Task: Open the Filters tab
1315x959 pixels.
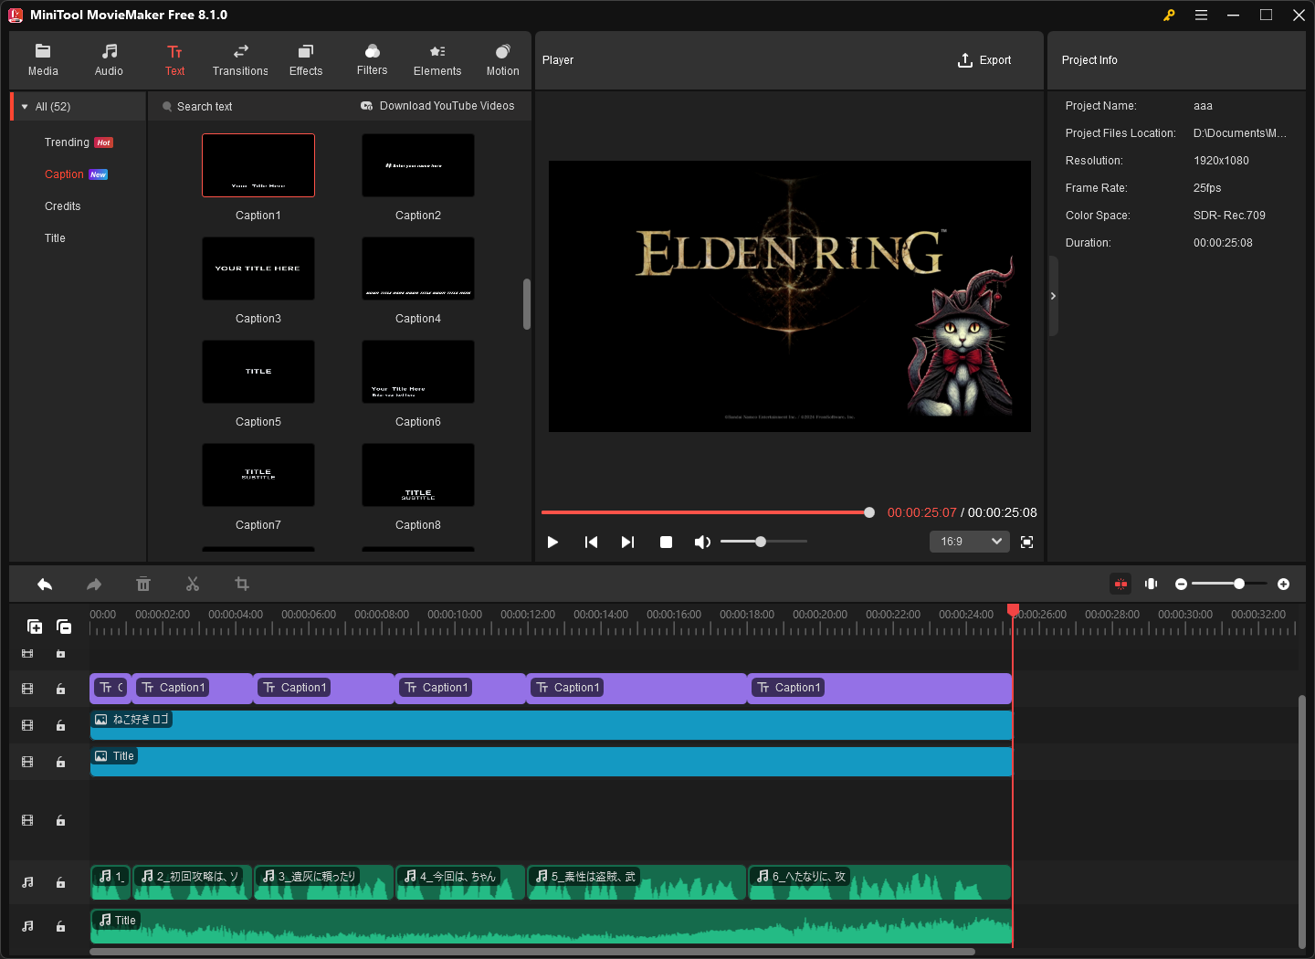Action: (372, 60)
